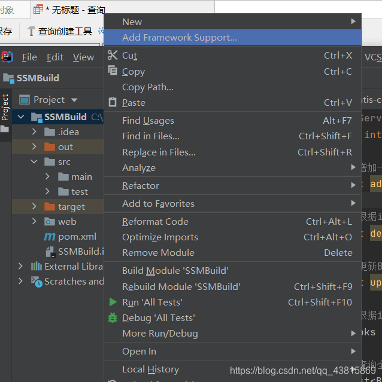Image resolution: width=382 pixels, height=382 pixels.
Task: Select Reformat Code
Action: click(x=232, y=222)
